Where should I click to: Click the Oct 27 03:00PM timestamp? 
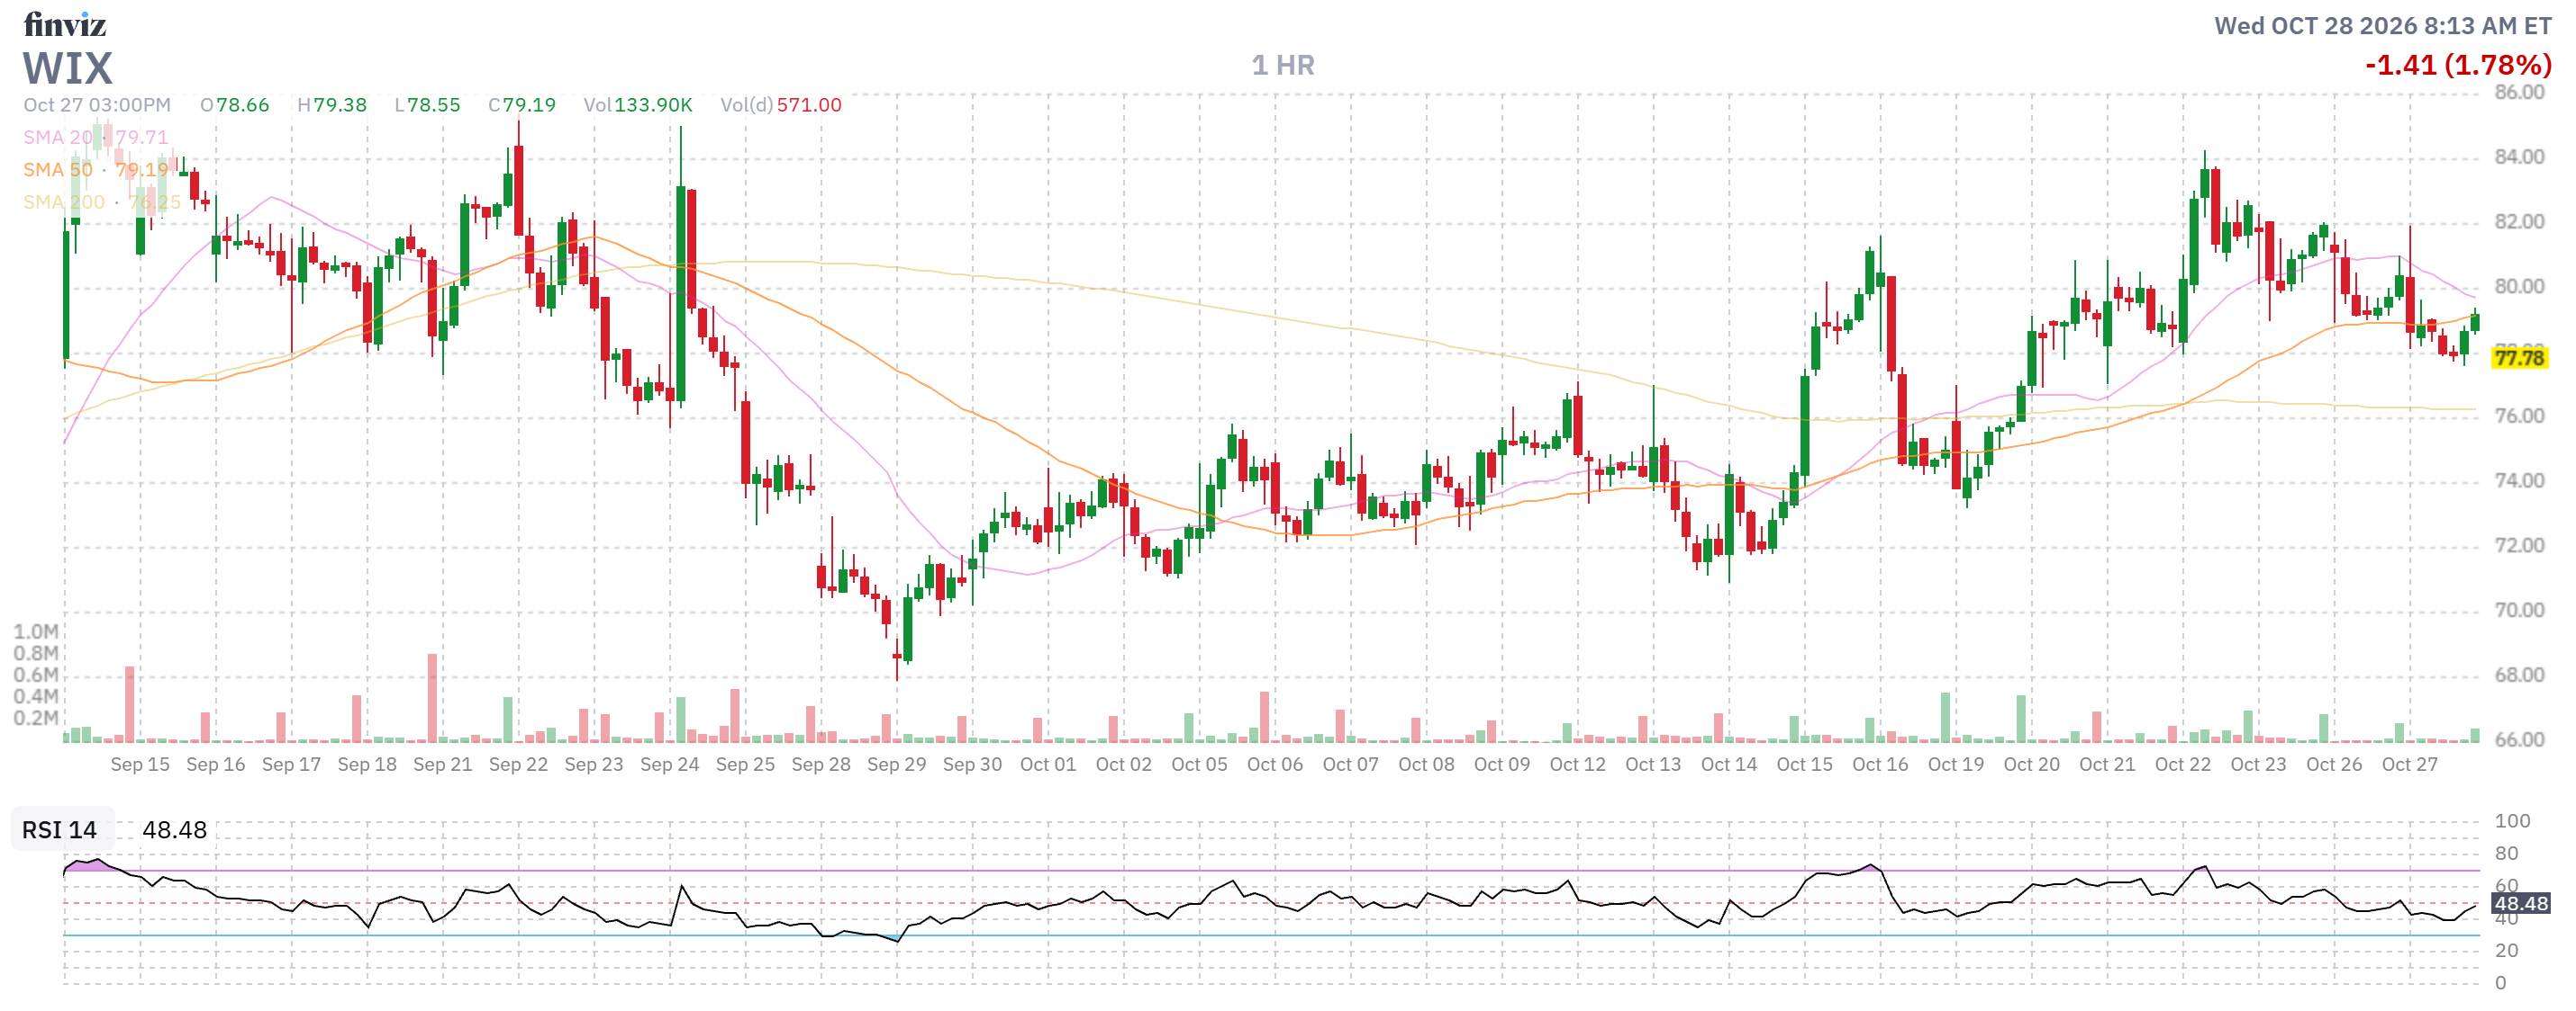click(97, 105)
